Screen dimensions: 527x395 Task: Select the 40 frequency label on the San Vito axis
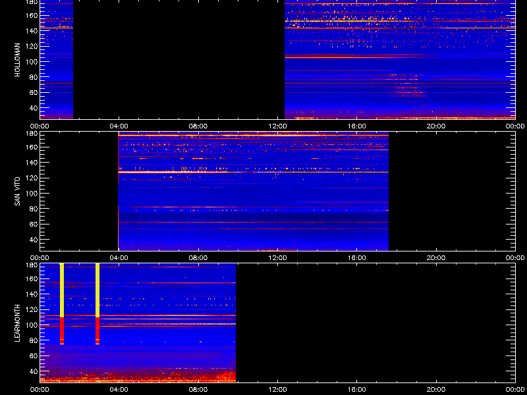pos(34,240)
